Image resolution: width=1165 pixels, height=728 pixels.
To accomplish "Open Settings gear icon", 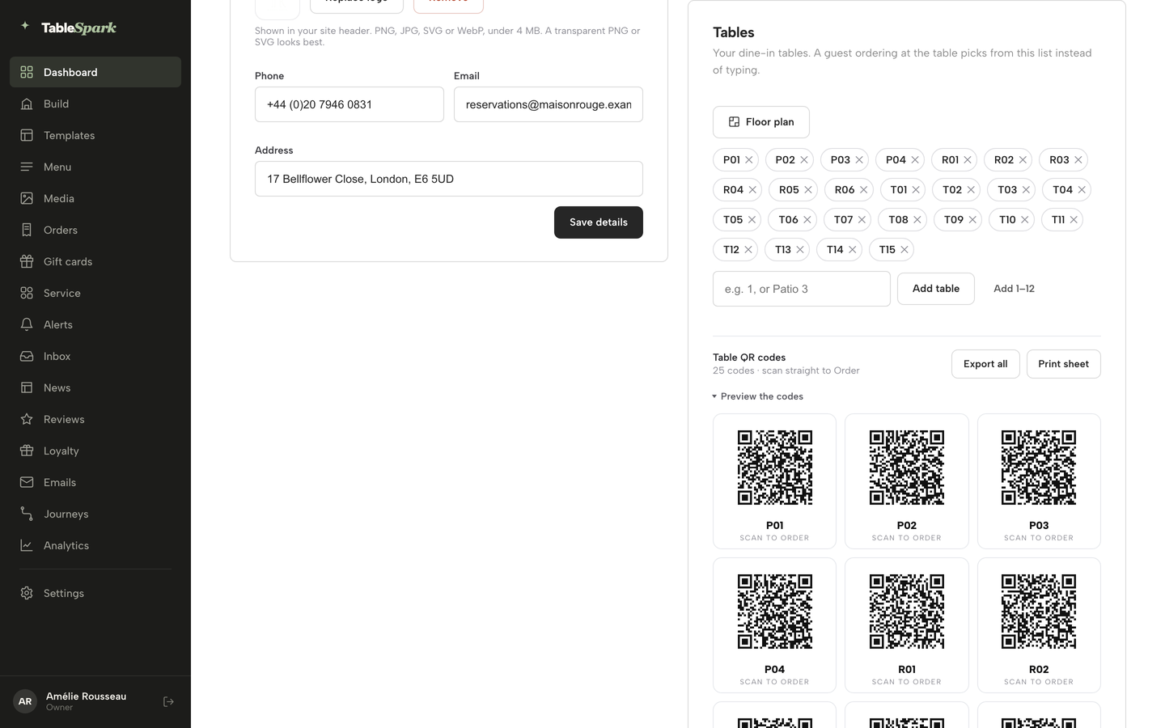I will click(x=27, y=593).
